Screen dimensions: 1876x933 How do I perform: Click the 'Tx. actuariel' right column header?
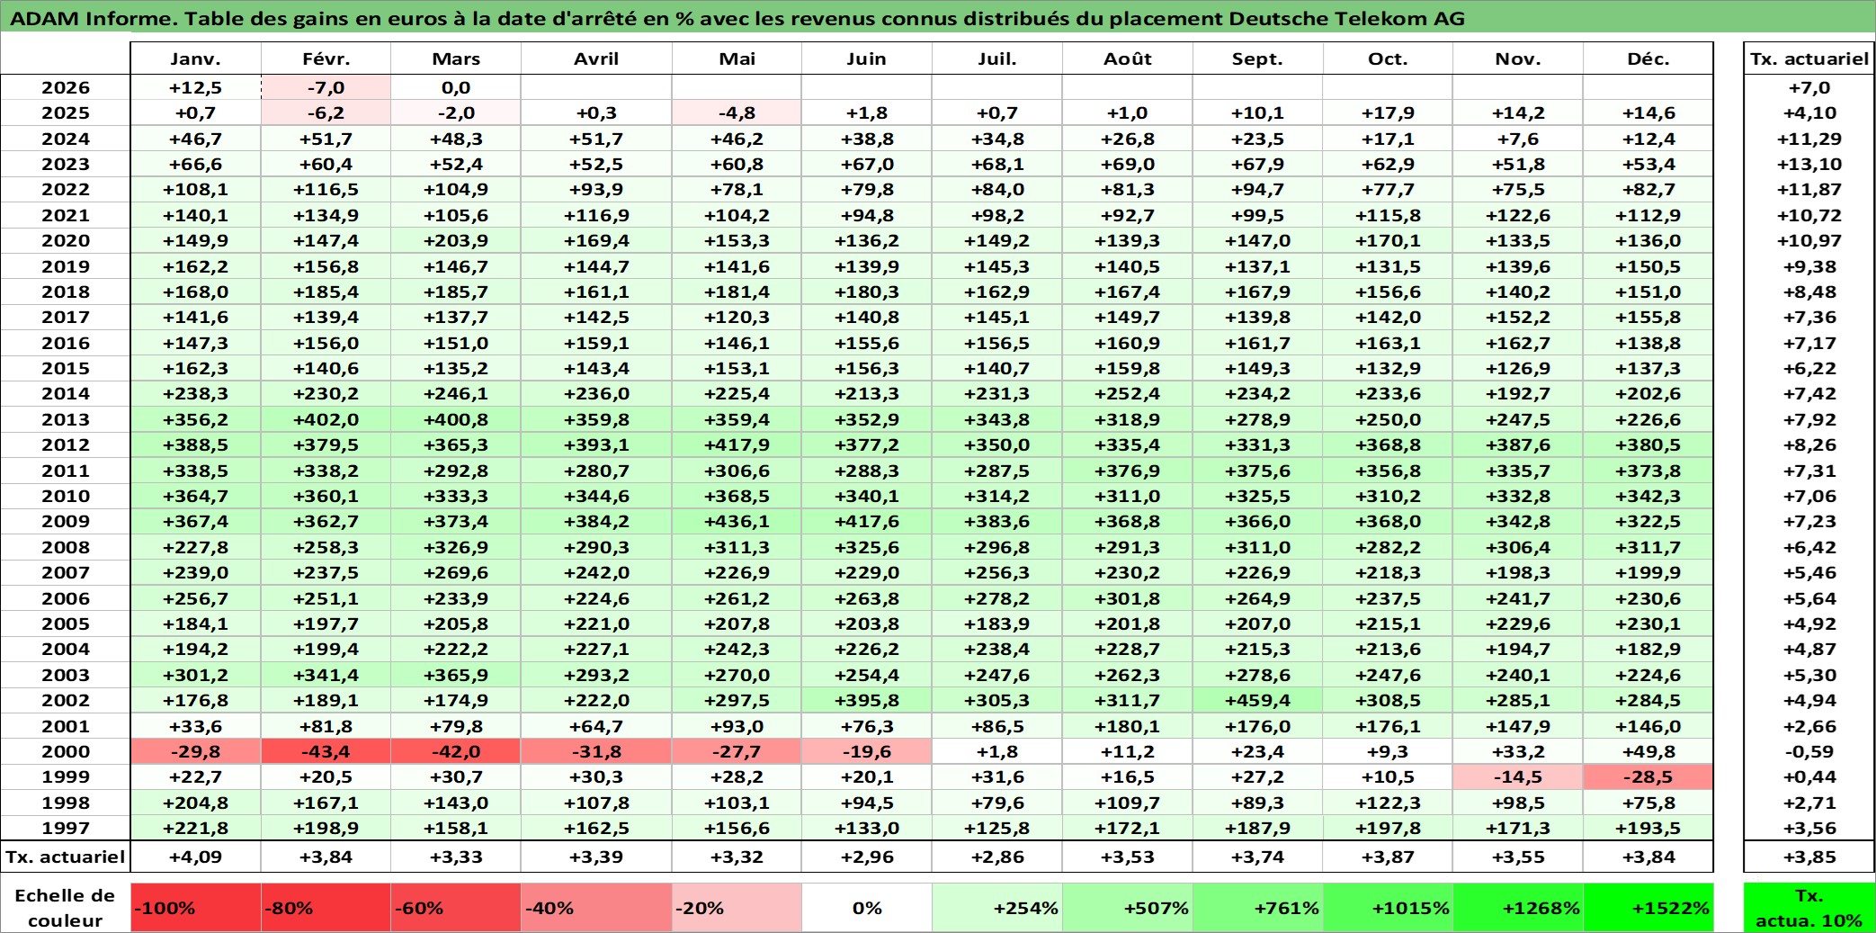1809,58
